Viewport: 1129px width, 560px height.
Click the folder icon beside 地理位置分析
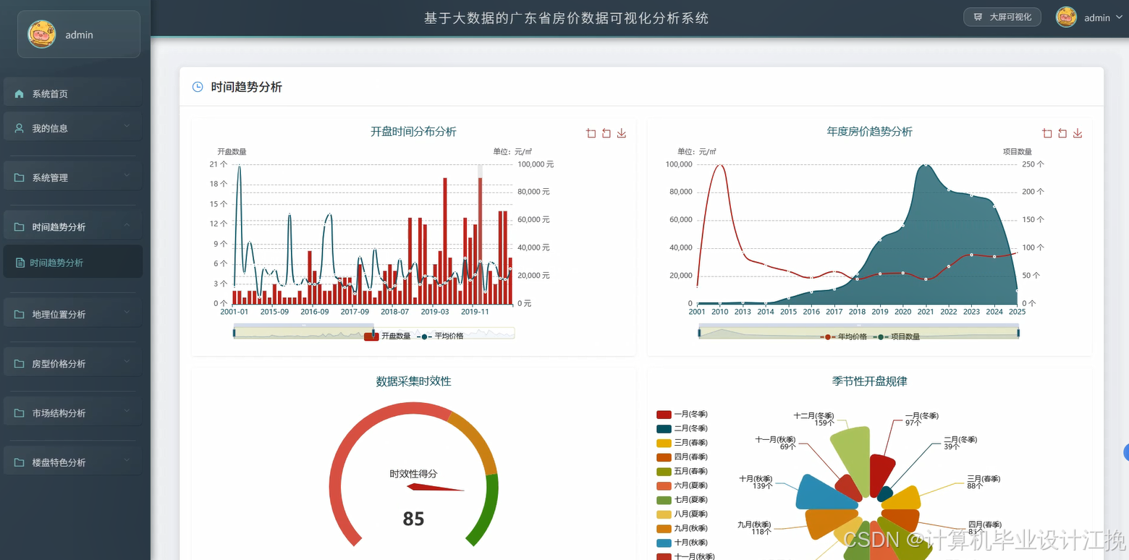coord(20,314)
